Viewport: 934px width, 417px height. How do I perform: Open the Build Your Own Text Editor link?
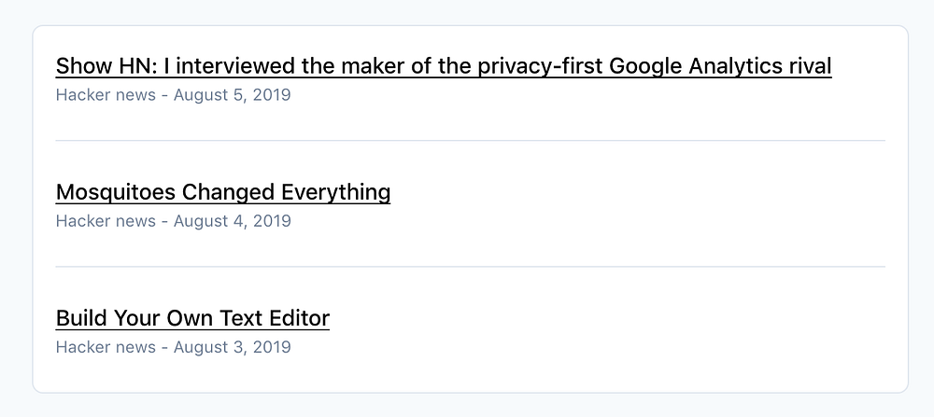pyautogui.click(x=192, y=318)
